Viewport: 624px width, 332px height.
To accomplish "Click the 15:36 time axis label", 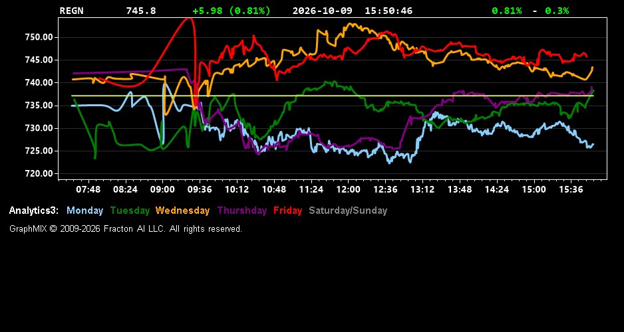I will (571, 189).
